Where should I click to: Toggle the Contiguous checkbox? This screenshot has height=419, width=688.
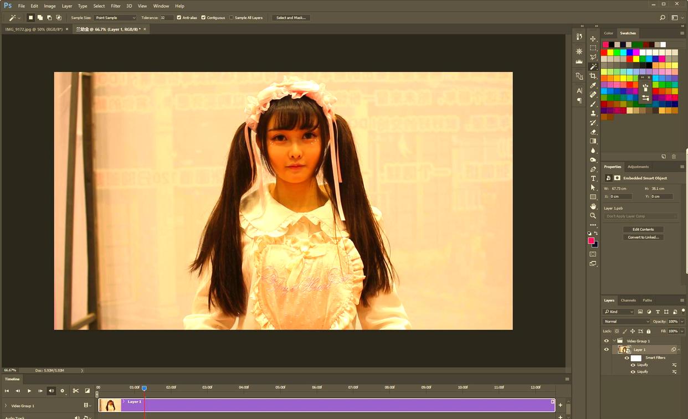pyautogui.click(x=203, y=18)
